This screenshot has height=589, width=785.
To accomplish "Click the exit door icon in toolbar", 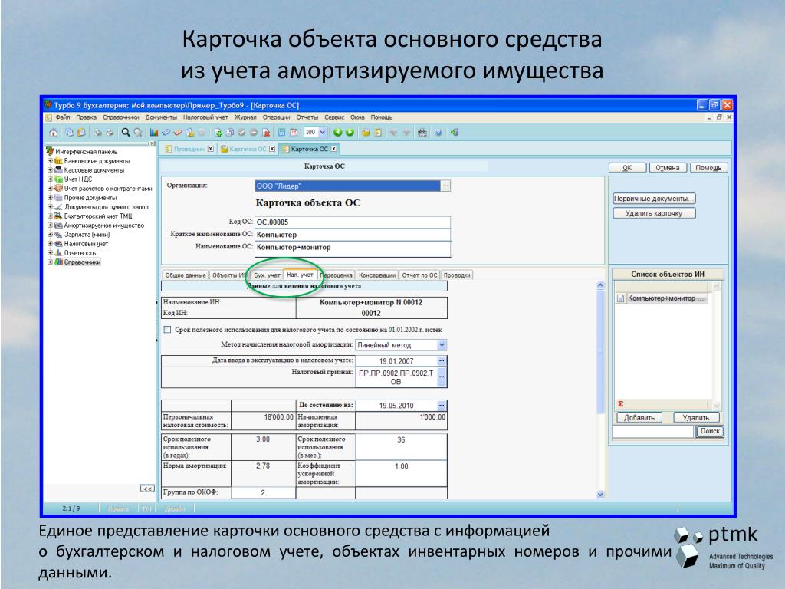I will click(455, 133).
